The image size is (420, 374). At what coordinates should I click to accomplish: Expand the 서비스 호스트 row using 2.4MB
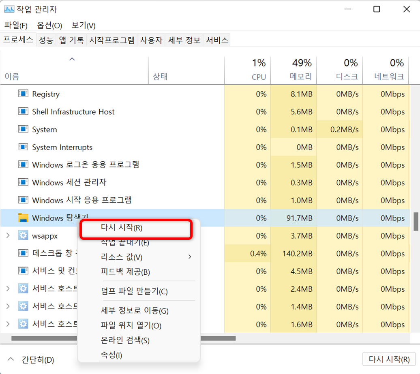click(8, 289)
